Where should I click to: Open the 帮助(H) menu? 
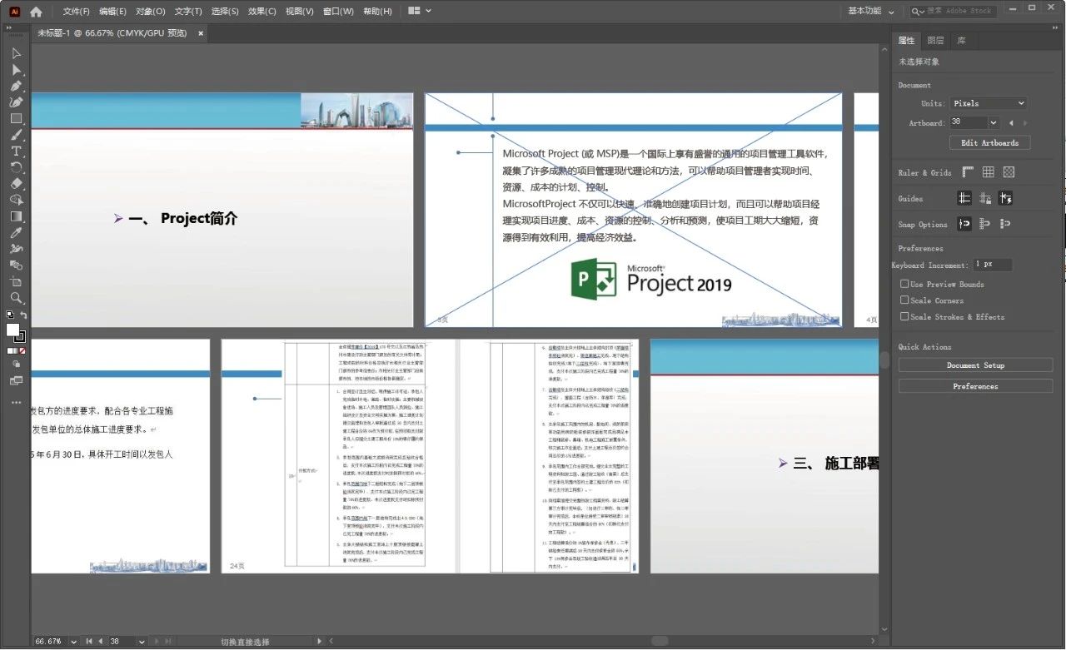pos(377,12)
